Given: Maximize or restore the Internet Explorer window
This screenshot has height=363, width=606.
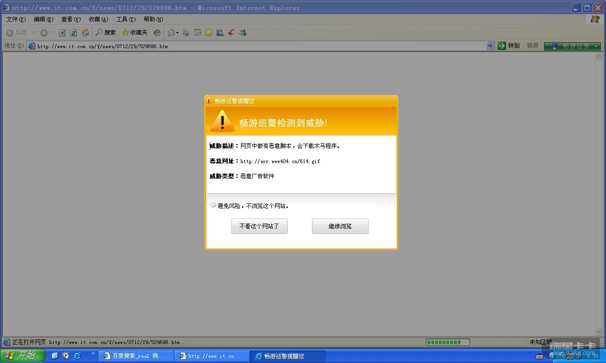Looking at the screenshot, I should [587, 8].
